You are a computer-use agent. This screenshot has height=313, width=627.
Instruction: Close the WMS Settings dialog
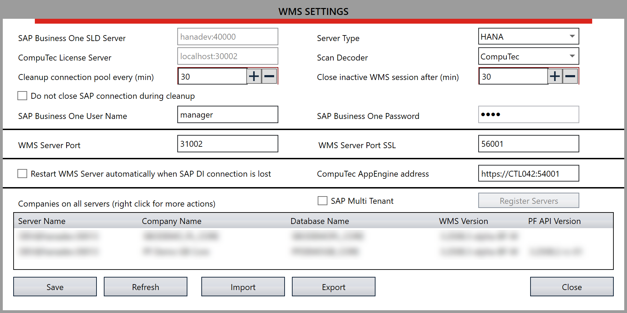coord(571,287)
